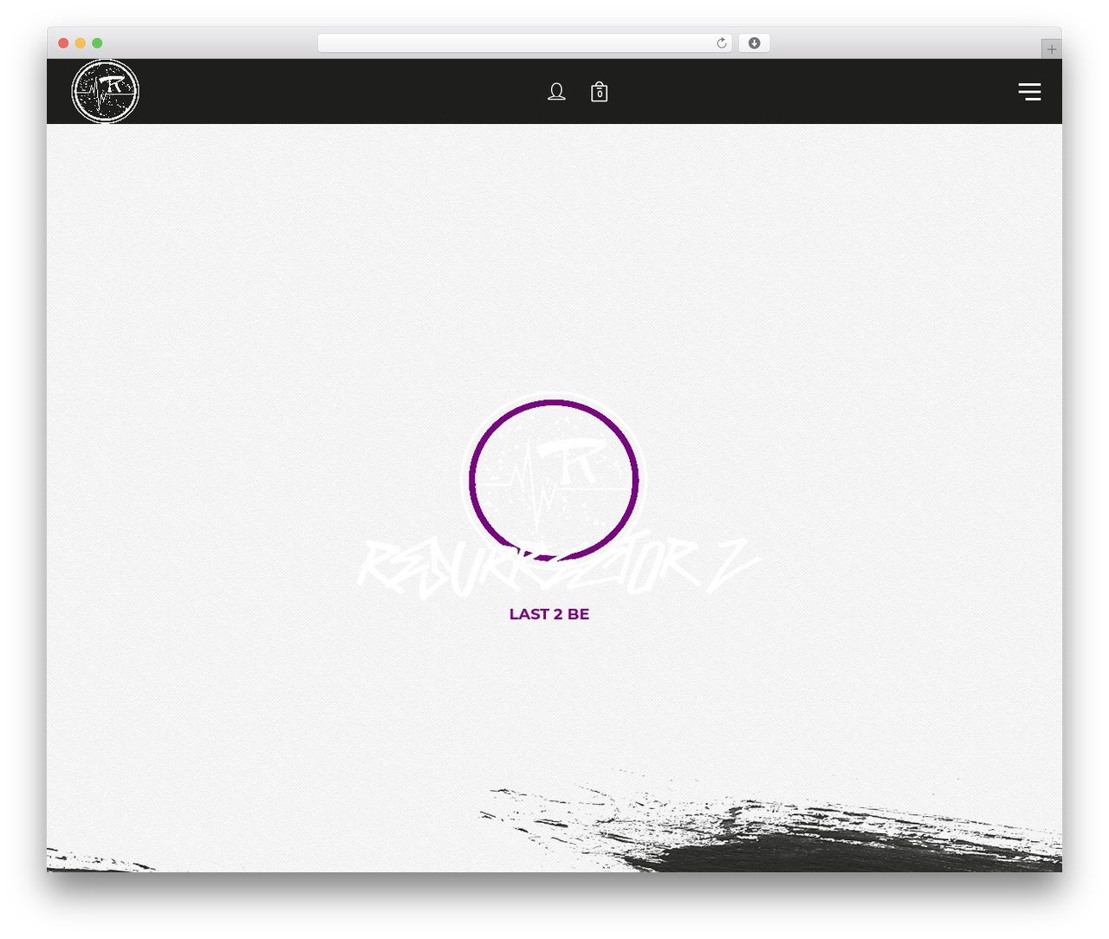This screenshot has height=939, width=1109.
Task: Focus the browser address bar
Action: 524,43
